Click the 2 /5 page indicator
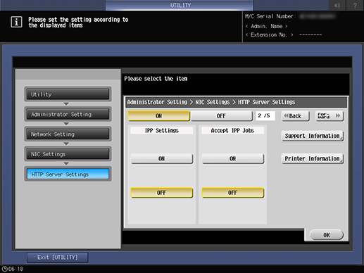 click(265, 115)
